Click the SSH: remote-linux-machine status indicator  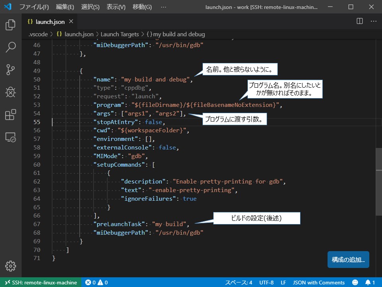click(x=41, y=282)
